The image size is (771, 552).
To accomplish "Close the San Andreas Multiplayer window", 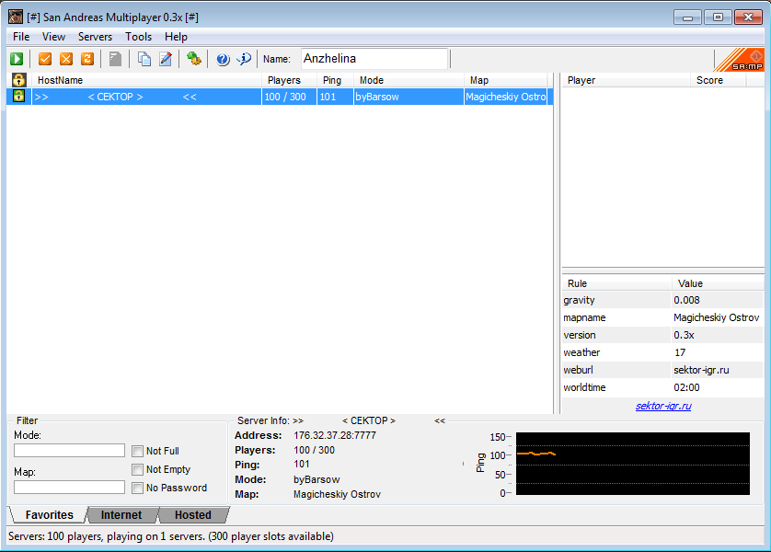I will pos(748,17).
